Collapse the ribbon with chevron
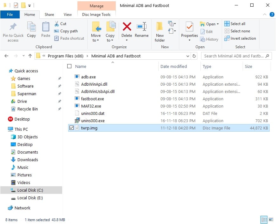The width and height of the screenshot is (276, 224). 265,15
